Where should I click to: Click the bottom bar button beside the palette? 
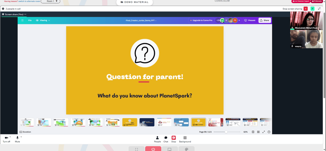tap(170, 149)
